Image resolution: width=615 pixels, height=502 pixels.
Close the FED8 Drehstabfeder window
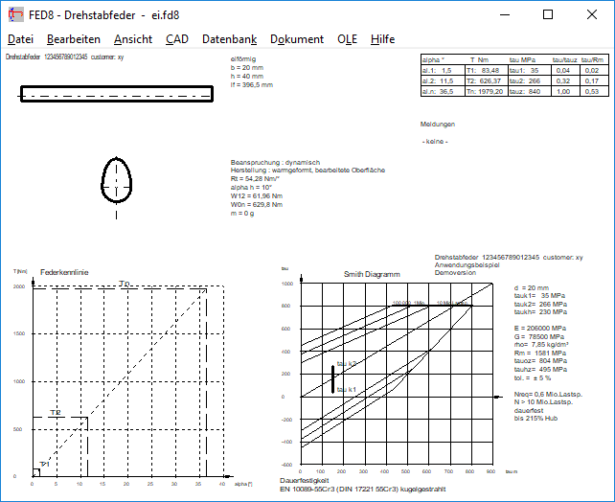[x=592, y=15]
